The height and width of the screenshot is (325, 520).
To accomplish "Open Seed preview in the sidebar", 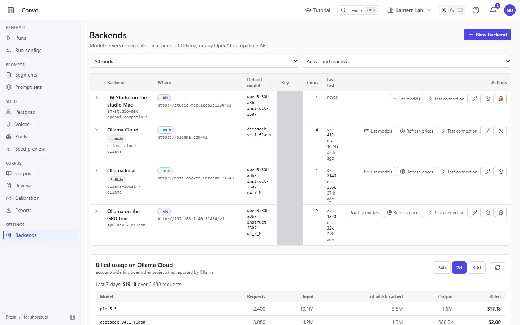I will click(x=40, y=149).
